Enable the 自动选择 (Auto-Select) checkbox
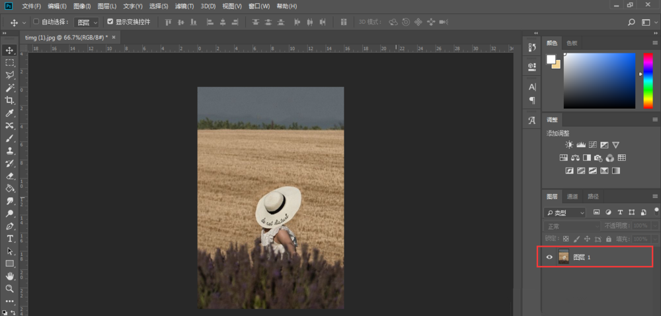The width and height of the screenshot is (661, 316). 36,22
